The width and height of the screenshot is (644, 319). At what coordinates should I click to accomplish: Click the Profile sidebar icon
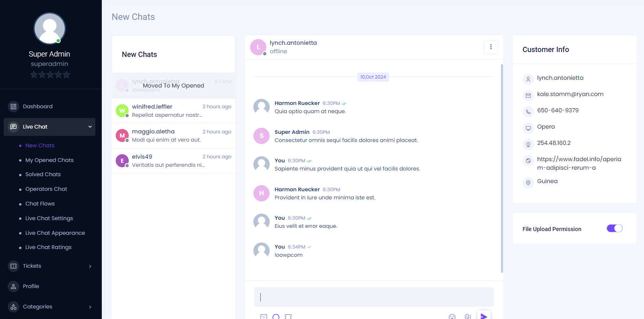click(13, 286)
